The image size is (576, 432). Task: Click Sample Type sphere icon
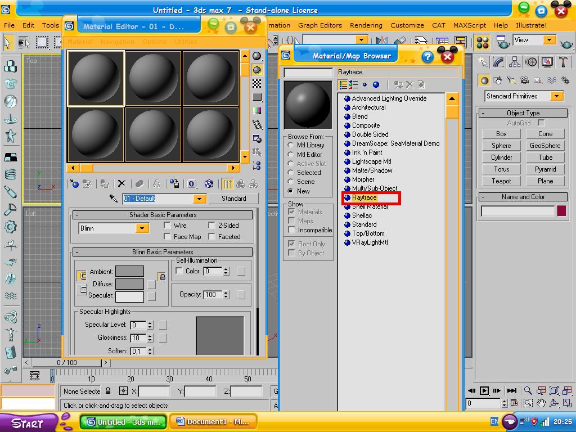pyautogui.click(x=256, y=56)
